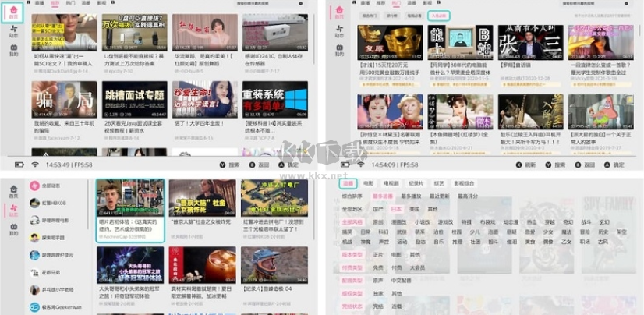644x315 pixels.
Task: Open the 重装系统 Windows video thumbnail
Action: coord(274,99)
